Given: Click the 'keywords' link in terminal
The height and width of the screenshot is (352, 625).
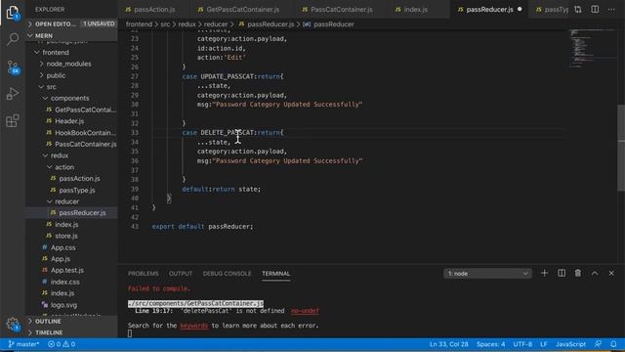Looking at the screenshot, I should coord(194,326).
